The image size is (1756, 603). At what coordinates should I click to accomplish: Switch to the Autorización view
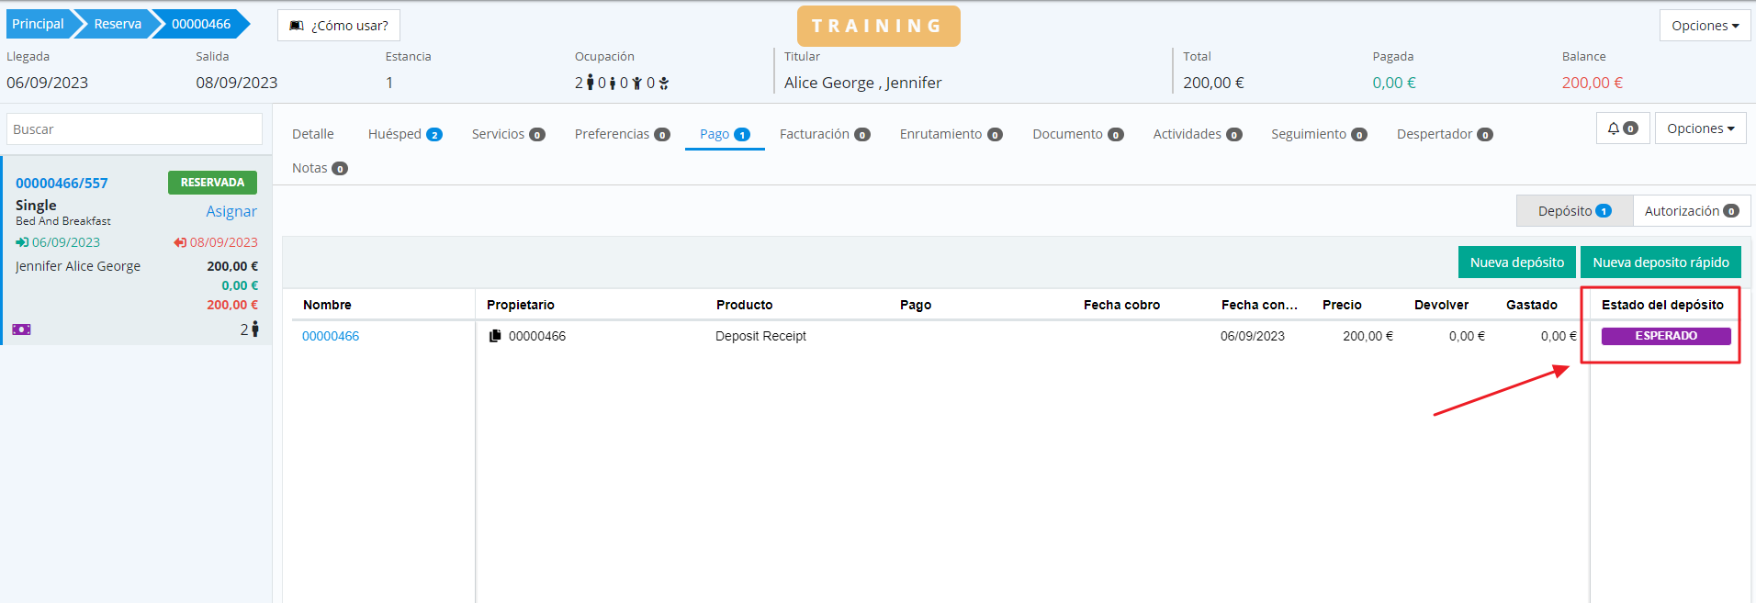click(1691, 211)
